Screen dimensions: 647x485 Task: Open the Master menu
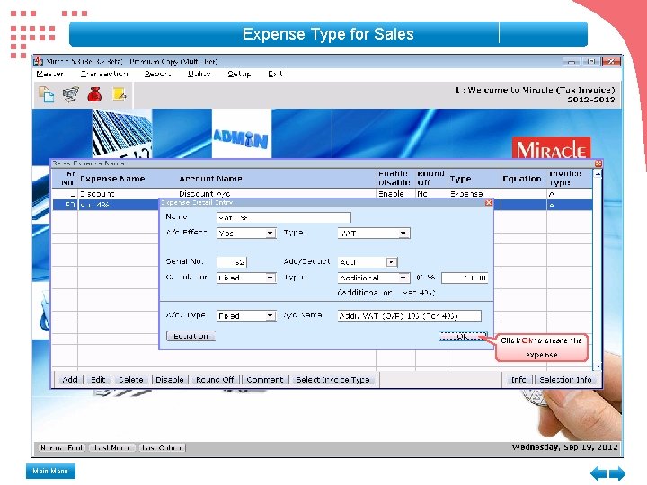49,74
